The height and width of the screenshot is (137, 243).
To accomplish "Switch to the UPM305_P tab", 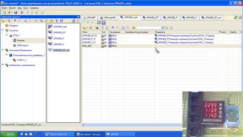I will (x=170, y=18).
